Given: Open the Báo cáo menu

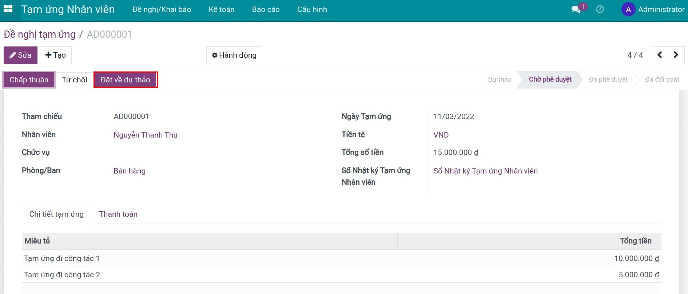Looking at the screenshot, I should click(x=266, y=9).
